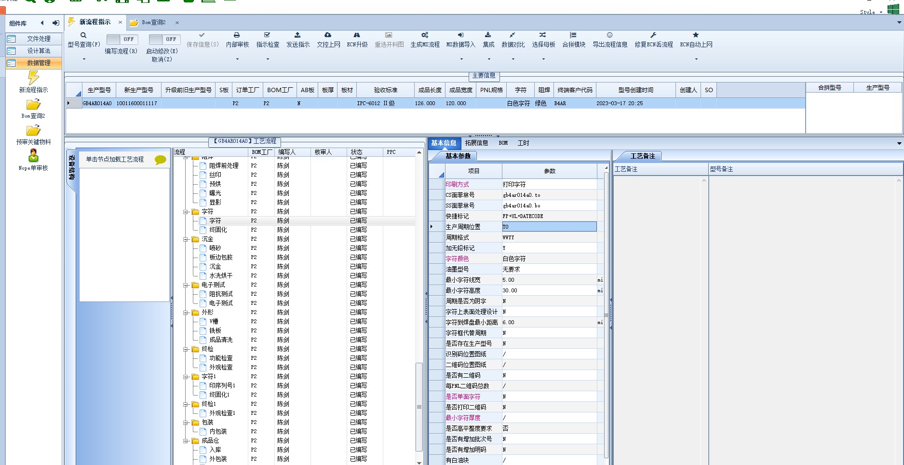This screenshot has width=904, height=465.
Task: Pin the 组件库 panel icon
Action: (56, 23)
